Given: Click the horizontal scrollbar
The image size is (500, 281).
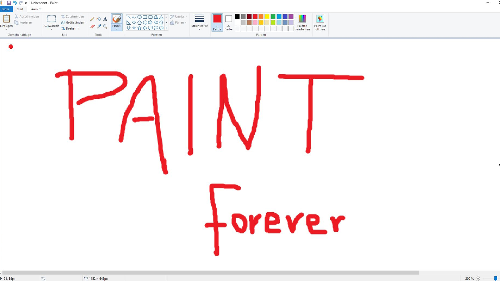Looking at the screenshot, I should tap(211, 273).
